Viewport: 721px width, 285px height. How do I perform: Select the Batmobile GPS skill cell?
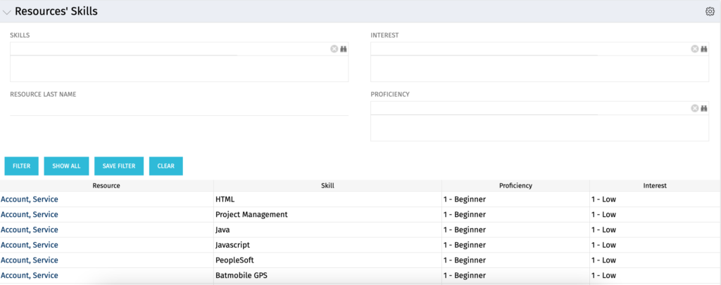(x=327, y=275)
